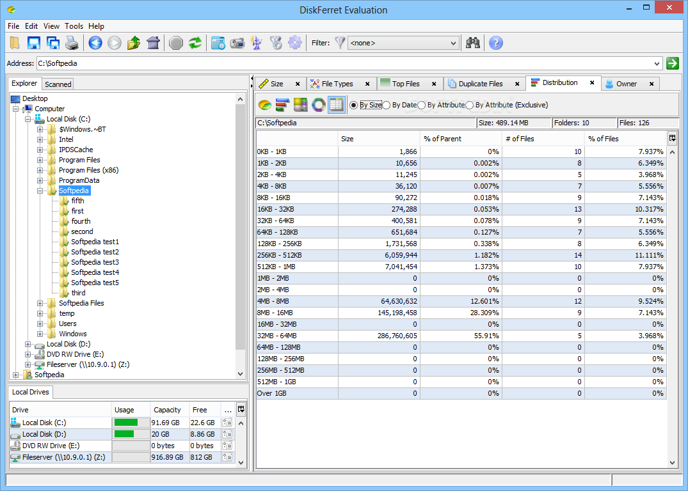This screenshot has width=688, height=491.
Task: Click Local Disk (D:) usage bar
Action: tap(131, 434)
